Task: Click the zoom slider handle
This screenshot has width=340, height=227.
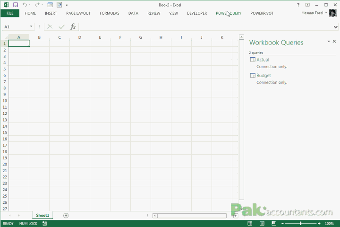Action: tap(300, 224)
